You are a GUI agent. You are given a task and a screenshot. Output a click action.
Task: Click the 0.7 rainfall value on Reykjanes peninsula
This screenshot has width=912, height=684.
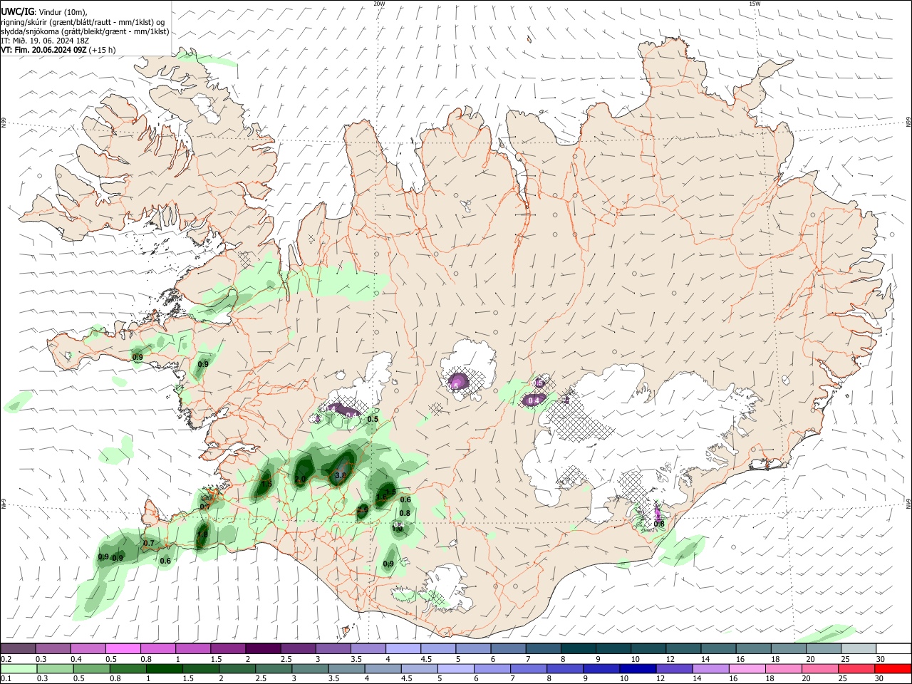[149, 544]
